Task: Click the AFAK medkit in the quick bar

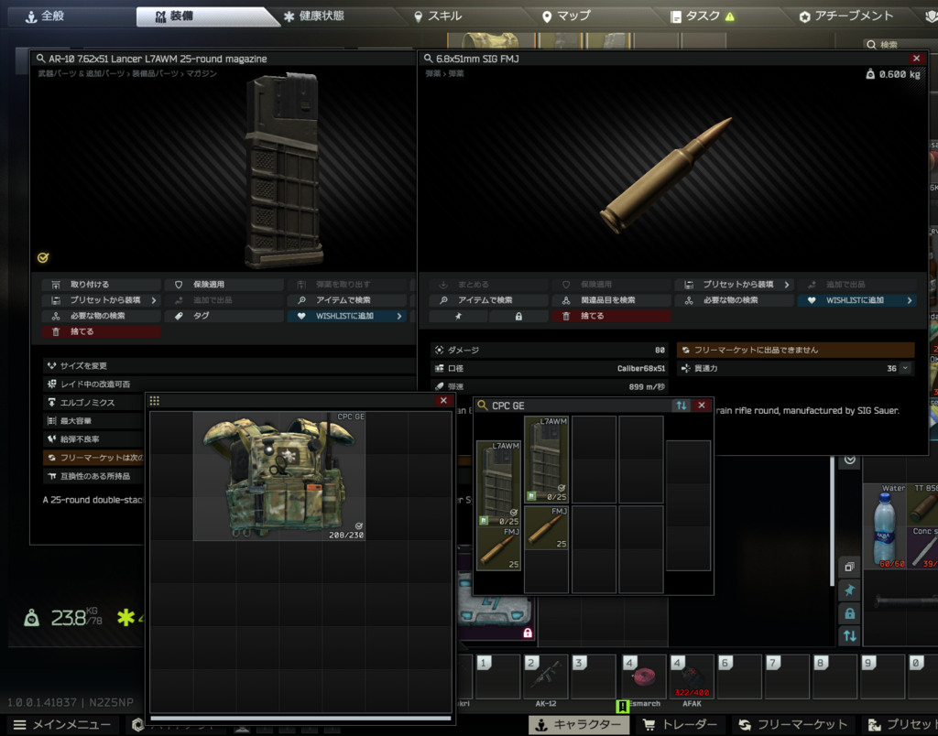Action: [x=692, y=677]
